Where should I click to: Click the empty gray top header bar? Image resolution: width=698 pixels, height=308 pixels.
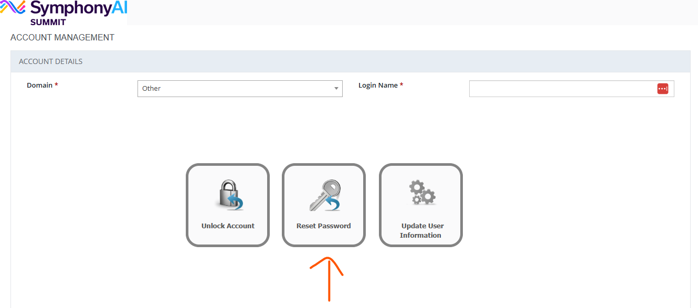412,12
